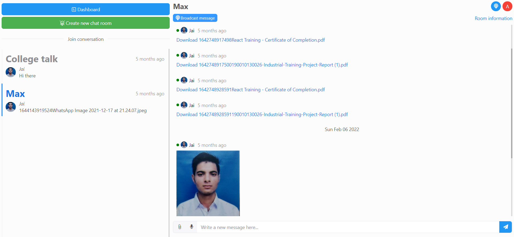
Task: Click the paperclip attach file icon
Action: (180, 227)
